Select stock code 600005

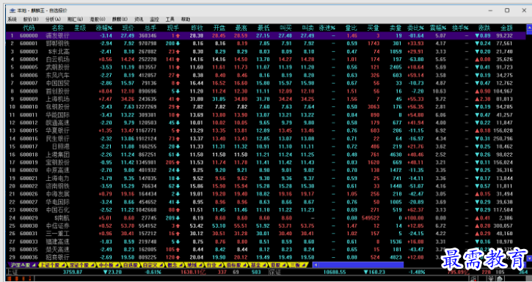[29, 67]
